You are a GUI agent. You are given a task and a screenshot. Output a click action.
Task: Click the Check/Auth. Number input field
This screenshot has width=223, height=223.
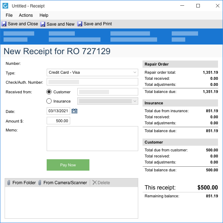click(x=92, y=82)
